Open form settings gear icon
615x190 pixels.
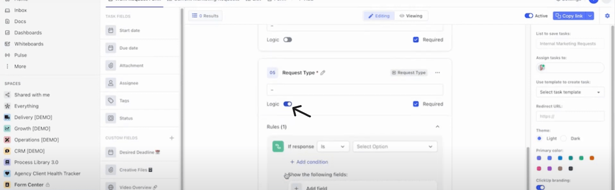(607, 16)
